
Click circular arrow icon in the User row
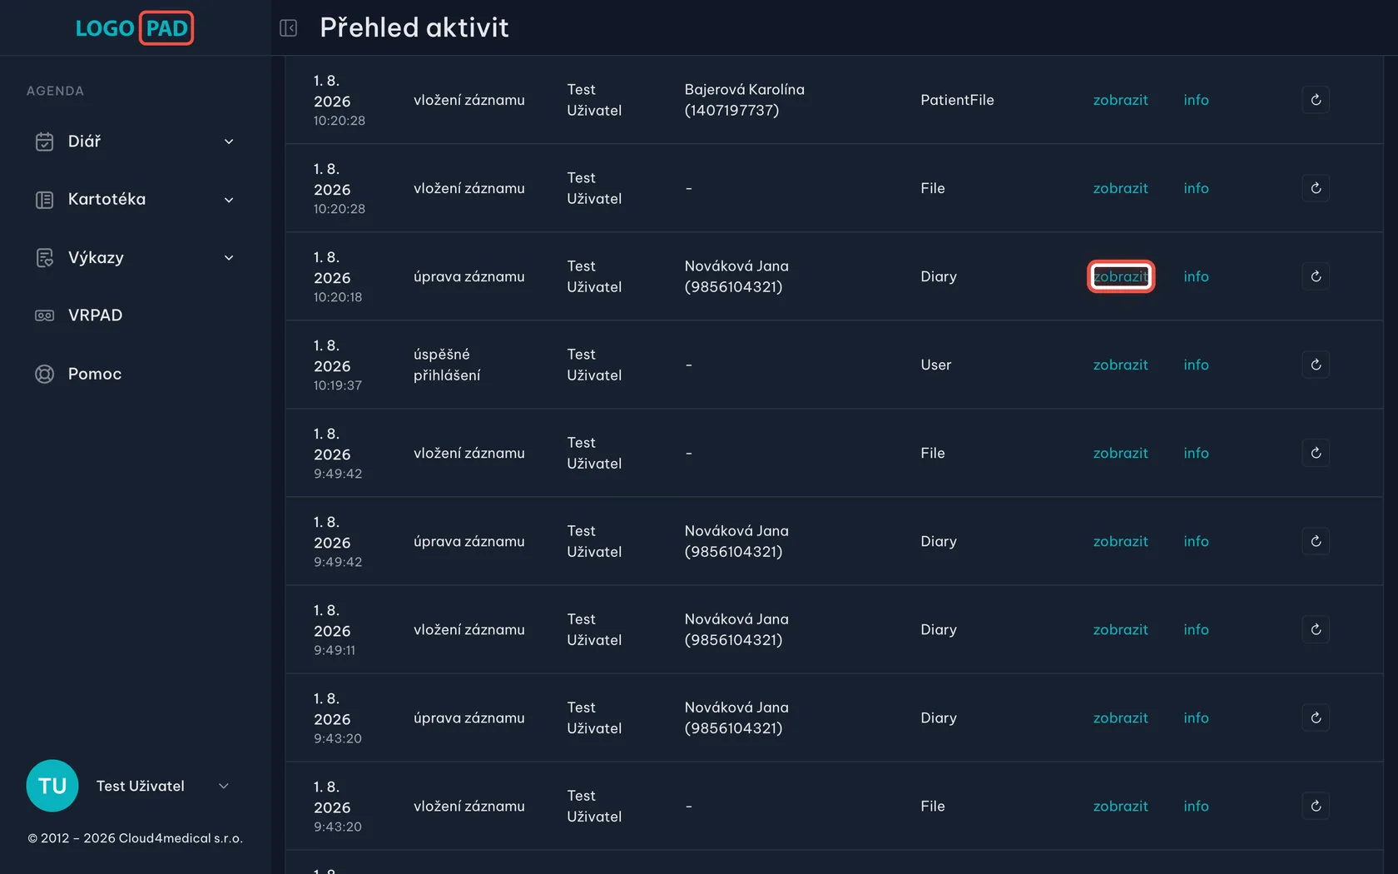coord(1316,365)
